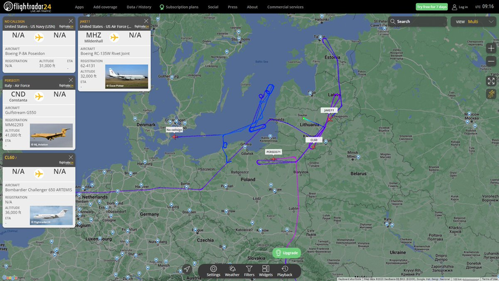Center map on my location arrow
The height and width of the screenshot is (281, 499).
click(x=187, y=269)
